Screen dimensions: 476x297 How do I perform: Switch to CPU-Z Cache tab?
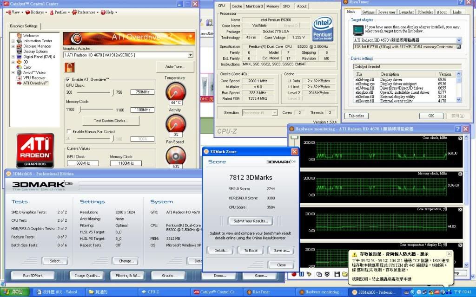click(x=237, y=6)
